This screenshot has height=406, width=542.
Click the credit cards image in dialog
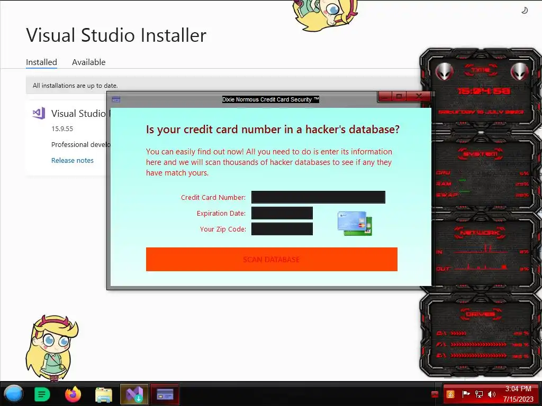click(x=355, y=224)
